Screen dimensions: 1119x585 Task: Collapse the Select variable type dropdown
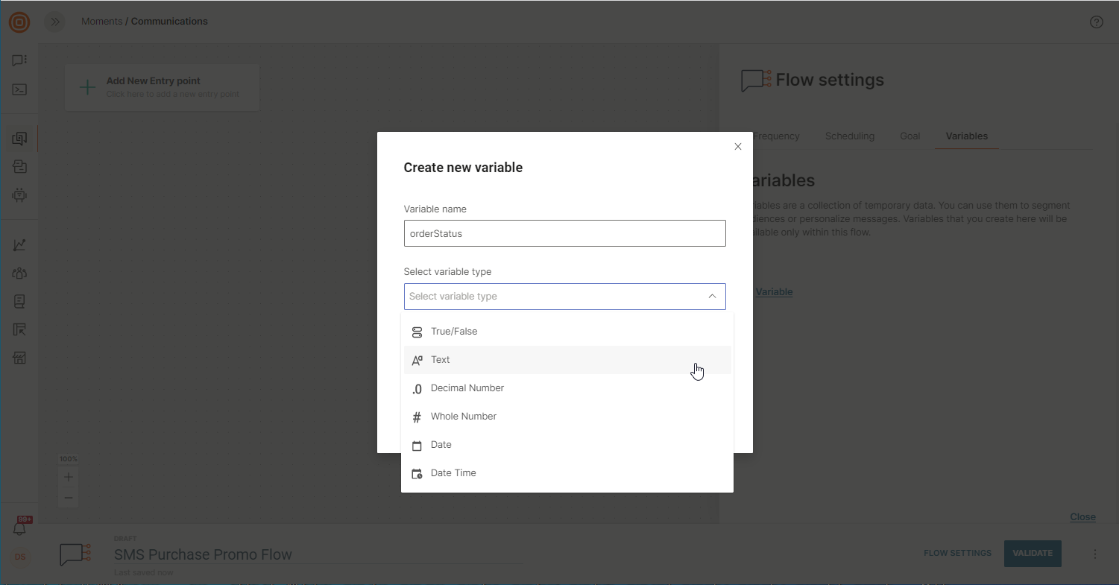click(x=712, y=296)
